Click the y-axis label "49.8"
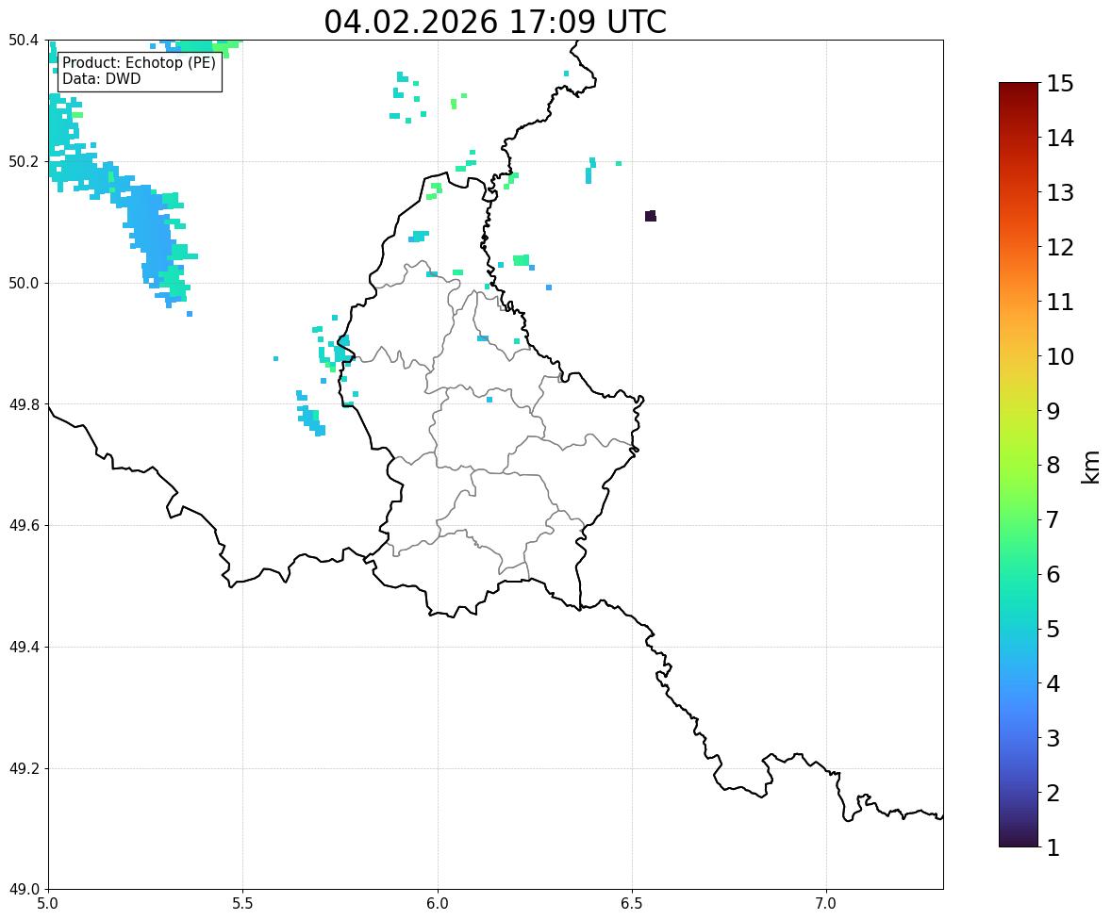This screenshot has width=1111, height=920. pyautogui.click(x=23, y=404)
